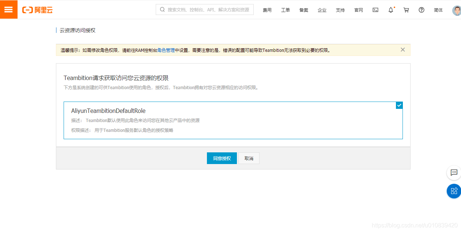Click the Alibaba Cloud logo
Screen dimensions: 461x232
click(37, 10)
